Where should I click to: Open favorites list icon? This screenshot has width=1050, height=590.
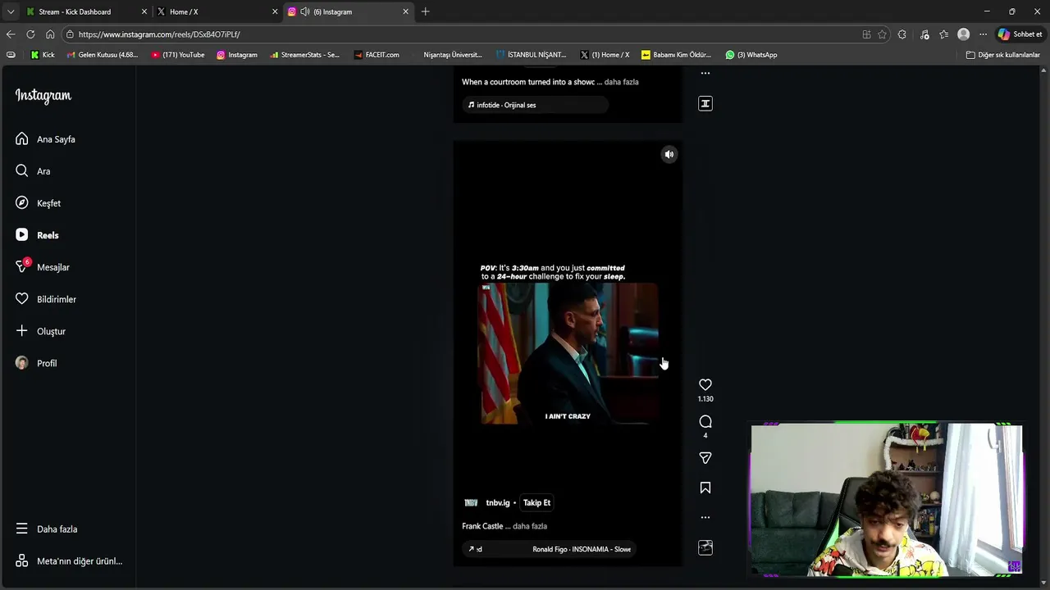[x=944, y=34]
